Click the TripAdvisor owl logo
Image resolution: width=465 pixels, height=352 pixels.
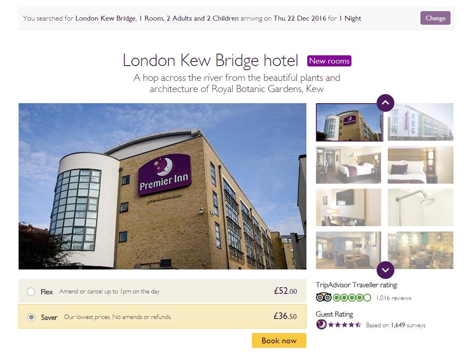point(323,297)
